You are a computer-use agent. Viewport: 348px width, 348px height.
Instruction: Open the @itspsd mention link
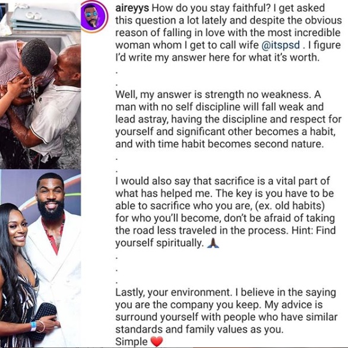pyautogui.click(x=281, y=45)
